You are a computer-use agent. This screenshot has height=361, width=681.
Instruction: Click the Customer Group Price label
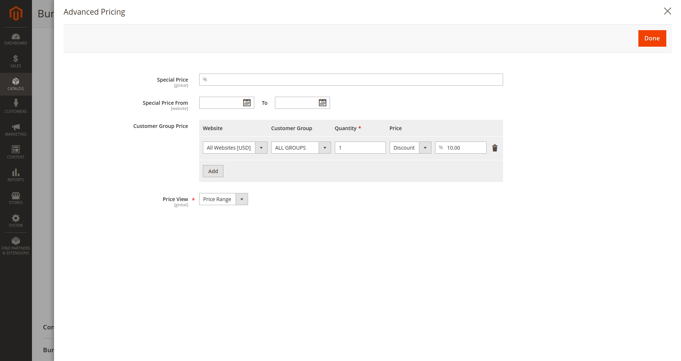click(161, 126)
